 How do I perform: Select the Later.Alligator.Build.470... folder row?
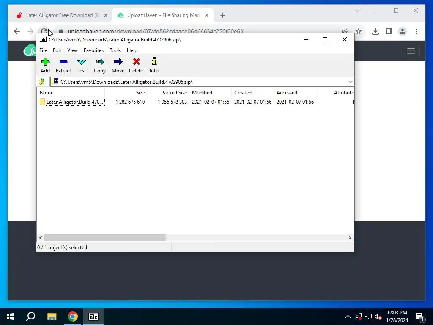[72, 102]
